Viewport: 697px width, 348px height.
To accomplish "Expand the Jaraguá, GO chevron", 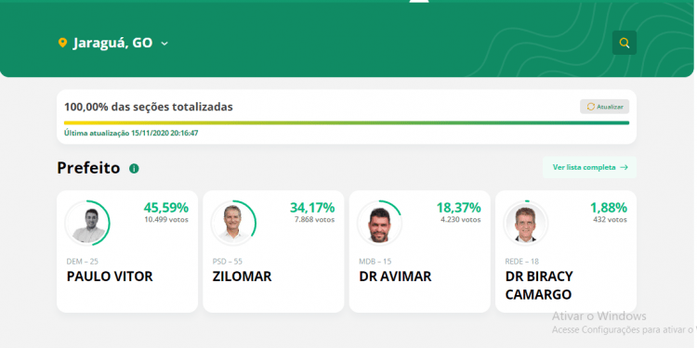I will point(164,44).
